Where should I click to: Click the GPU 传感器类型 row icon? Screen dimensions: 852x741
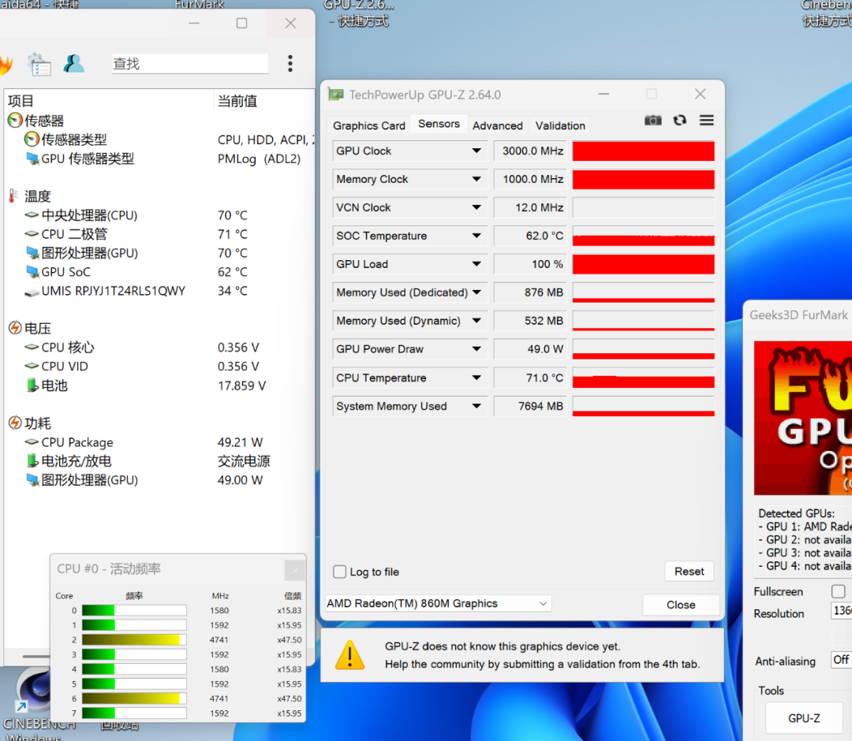[32, 158]
